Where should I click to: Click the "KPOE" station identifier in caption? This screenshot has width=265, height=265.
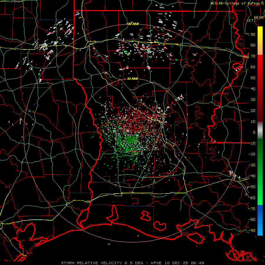click(x=156, y=263)
